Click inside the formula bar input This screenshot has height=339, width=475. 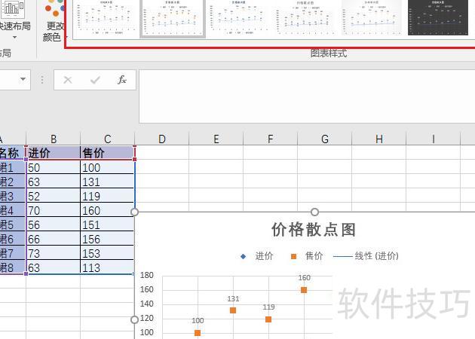point(307,96)
